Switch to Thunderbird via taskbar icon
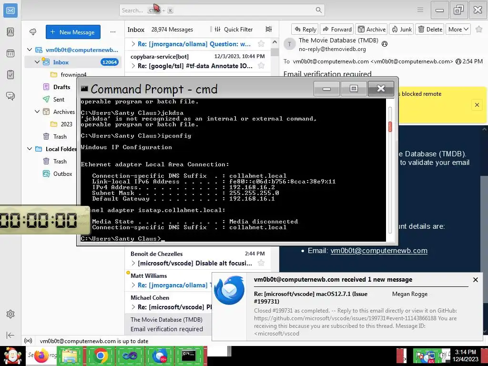Image resolution: width=488 pixels, height=366 pixels. pos(159,356)
